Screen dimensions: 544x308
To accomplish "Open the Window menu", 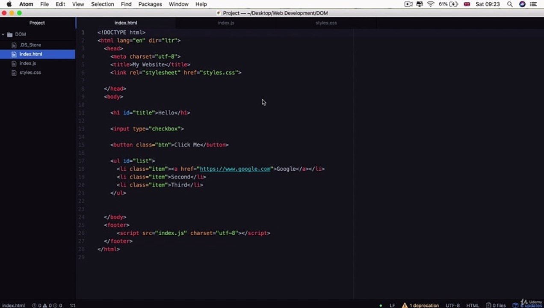I will [179, 4].
